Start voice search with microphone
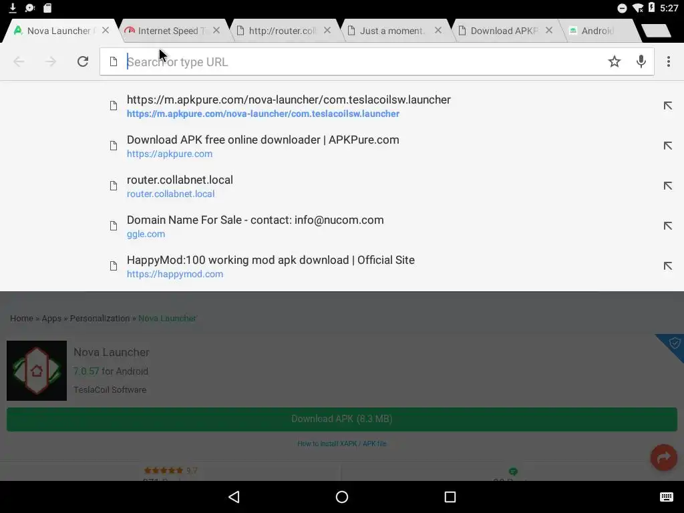The width and height of the screenshot is (684, 513). tap(641, 61)
